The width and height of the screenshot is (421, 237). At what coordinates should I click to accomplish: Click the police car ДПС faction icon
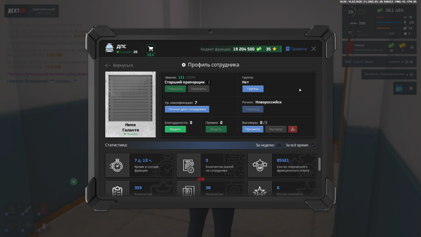tap(110, 48)
